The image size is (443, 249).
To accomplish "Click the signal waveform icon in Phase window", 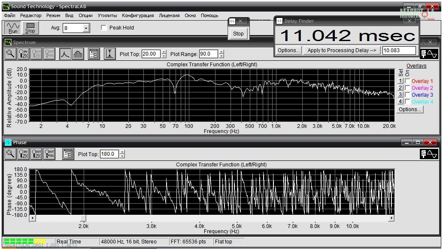I will point(428,154).
